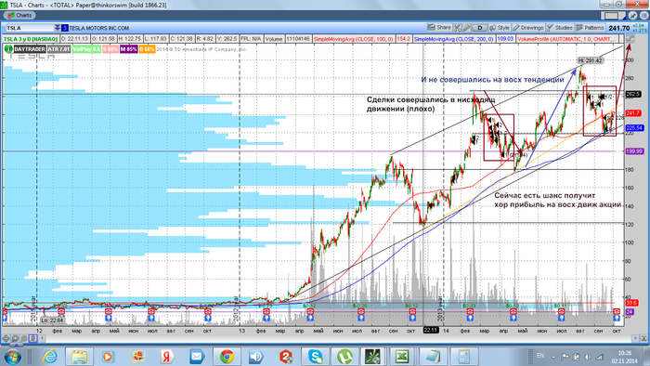This screenshot has width=650, height=366.
Task: Click the TSLA 3 y D [NASDAQ] label
Action: [31, 39]
